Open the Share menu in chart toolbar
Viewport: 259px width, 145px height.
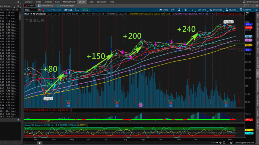pyautogui.click(x=163, y=10)
